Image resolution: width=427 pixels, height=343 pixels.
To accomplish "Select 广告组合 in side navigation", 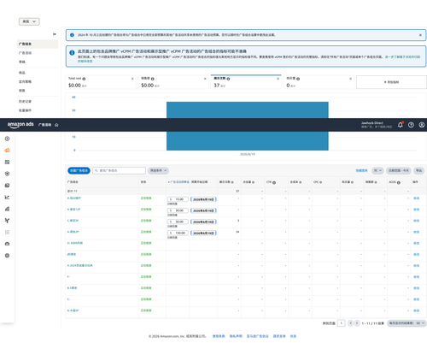I will pyautogui.click(x=38, y=44).
